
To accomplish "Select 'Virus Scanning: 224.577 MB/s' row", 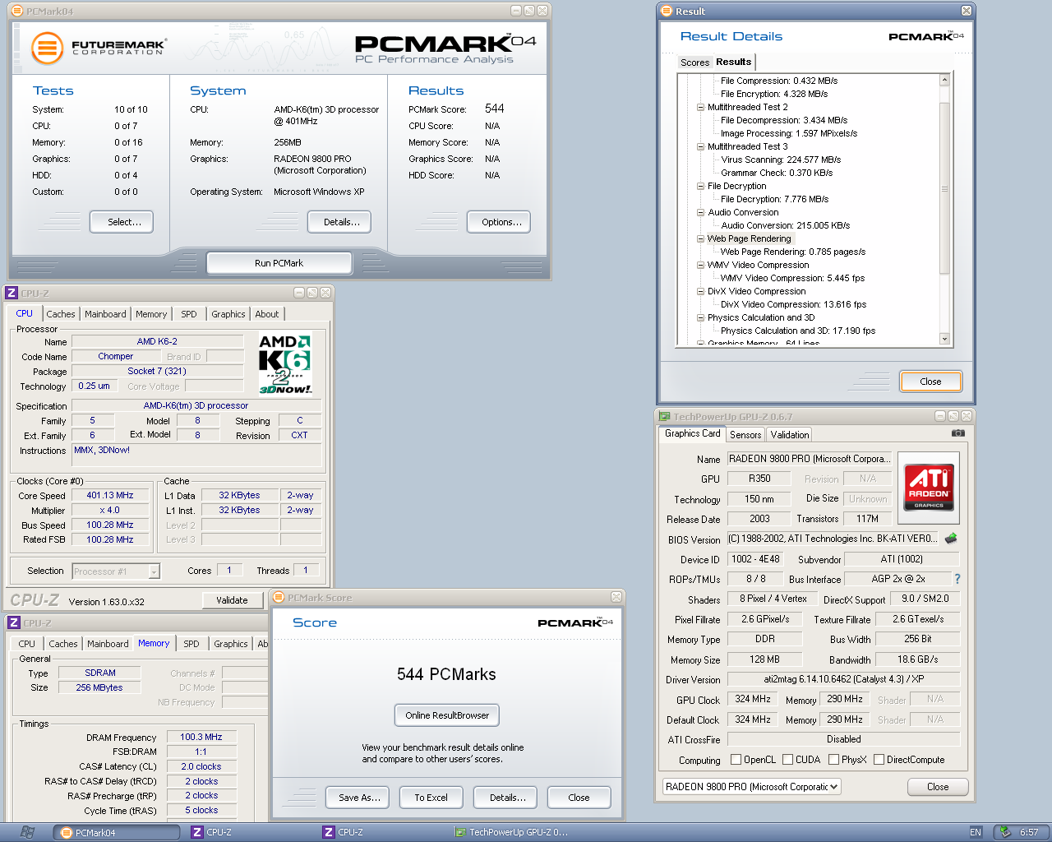I will pyautogui.click(x=781, y=160).
